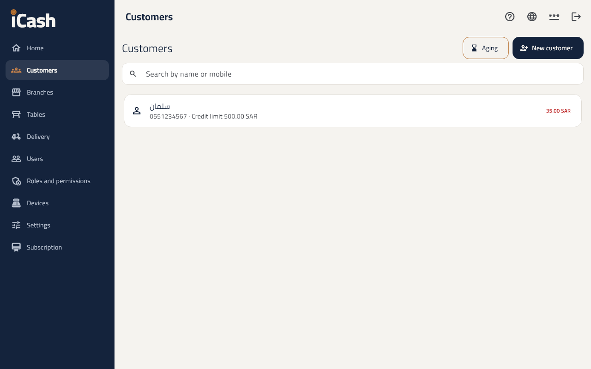Image resolution: width=591 pixels, height=369 pixels.
Task: Click the Devices cash register icon
Action: [x=16, y=203]
